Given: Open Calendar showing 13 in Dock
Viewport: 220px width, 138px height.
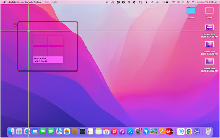Looking at the screenshot, I should pos(106,131).
